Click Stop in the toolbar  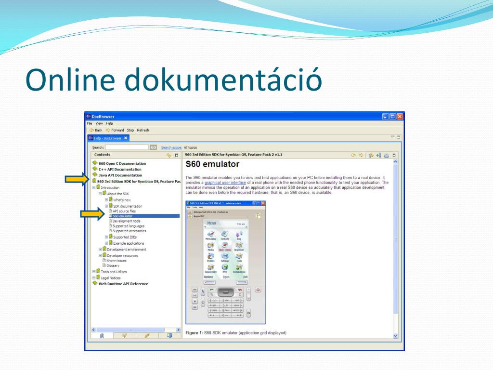[x=130, y=130]
